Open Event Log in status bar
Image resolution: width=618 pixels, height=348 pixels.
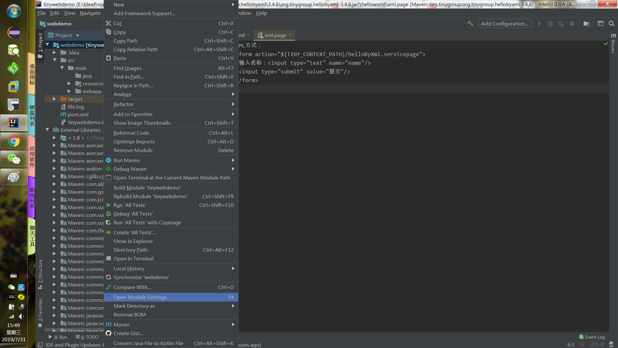coord(592,337)
